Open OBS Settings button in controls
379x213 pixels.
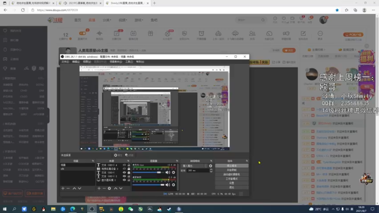(x=232, y=183)
